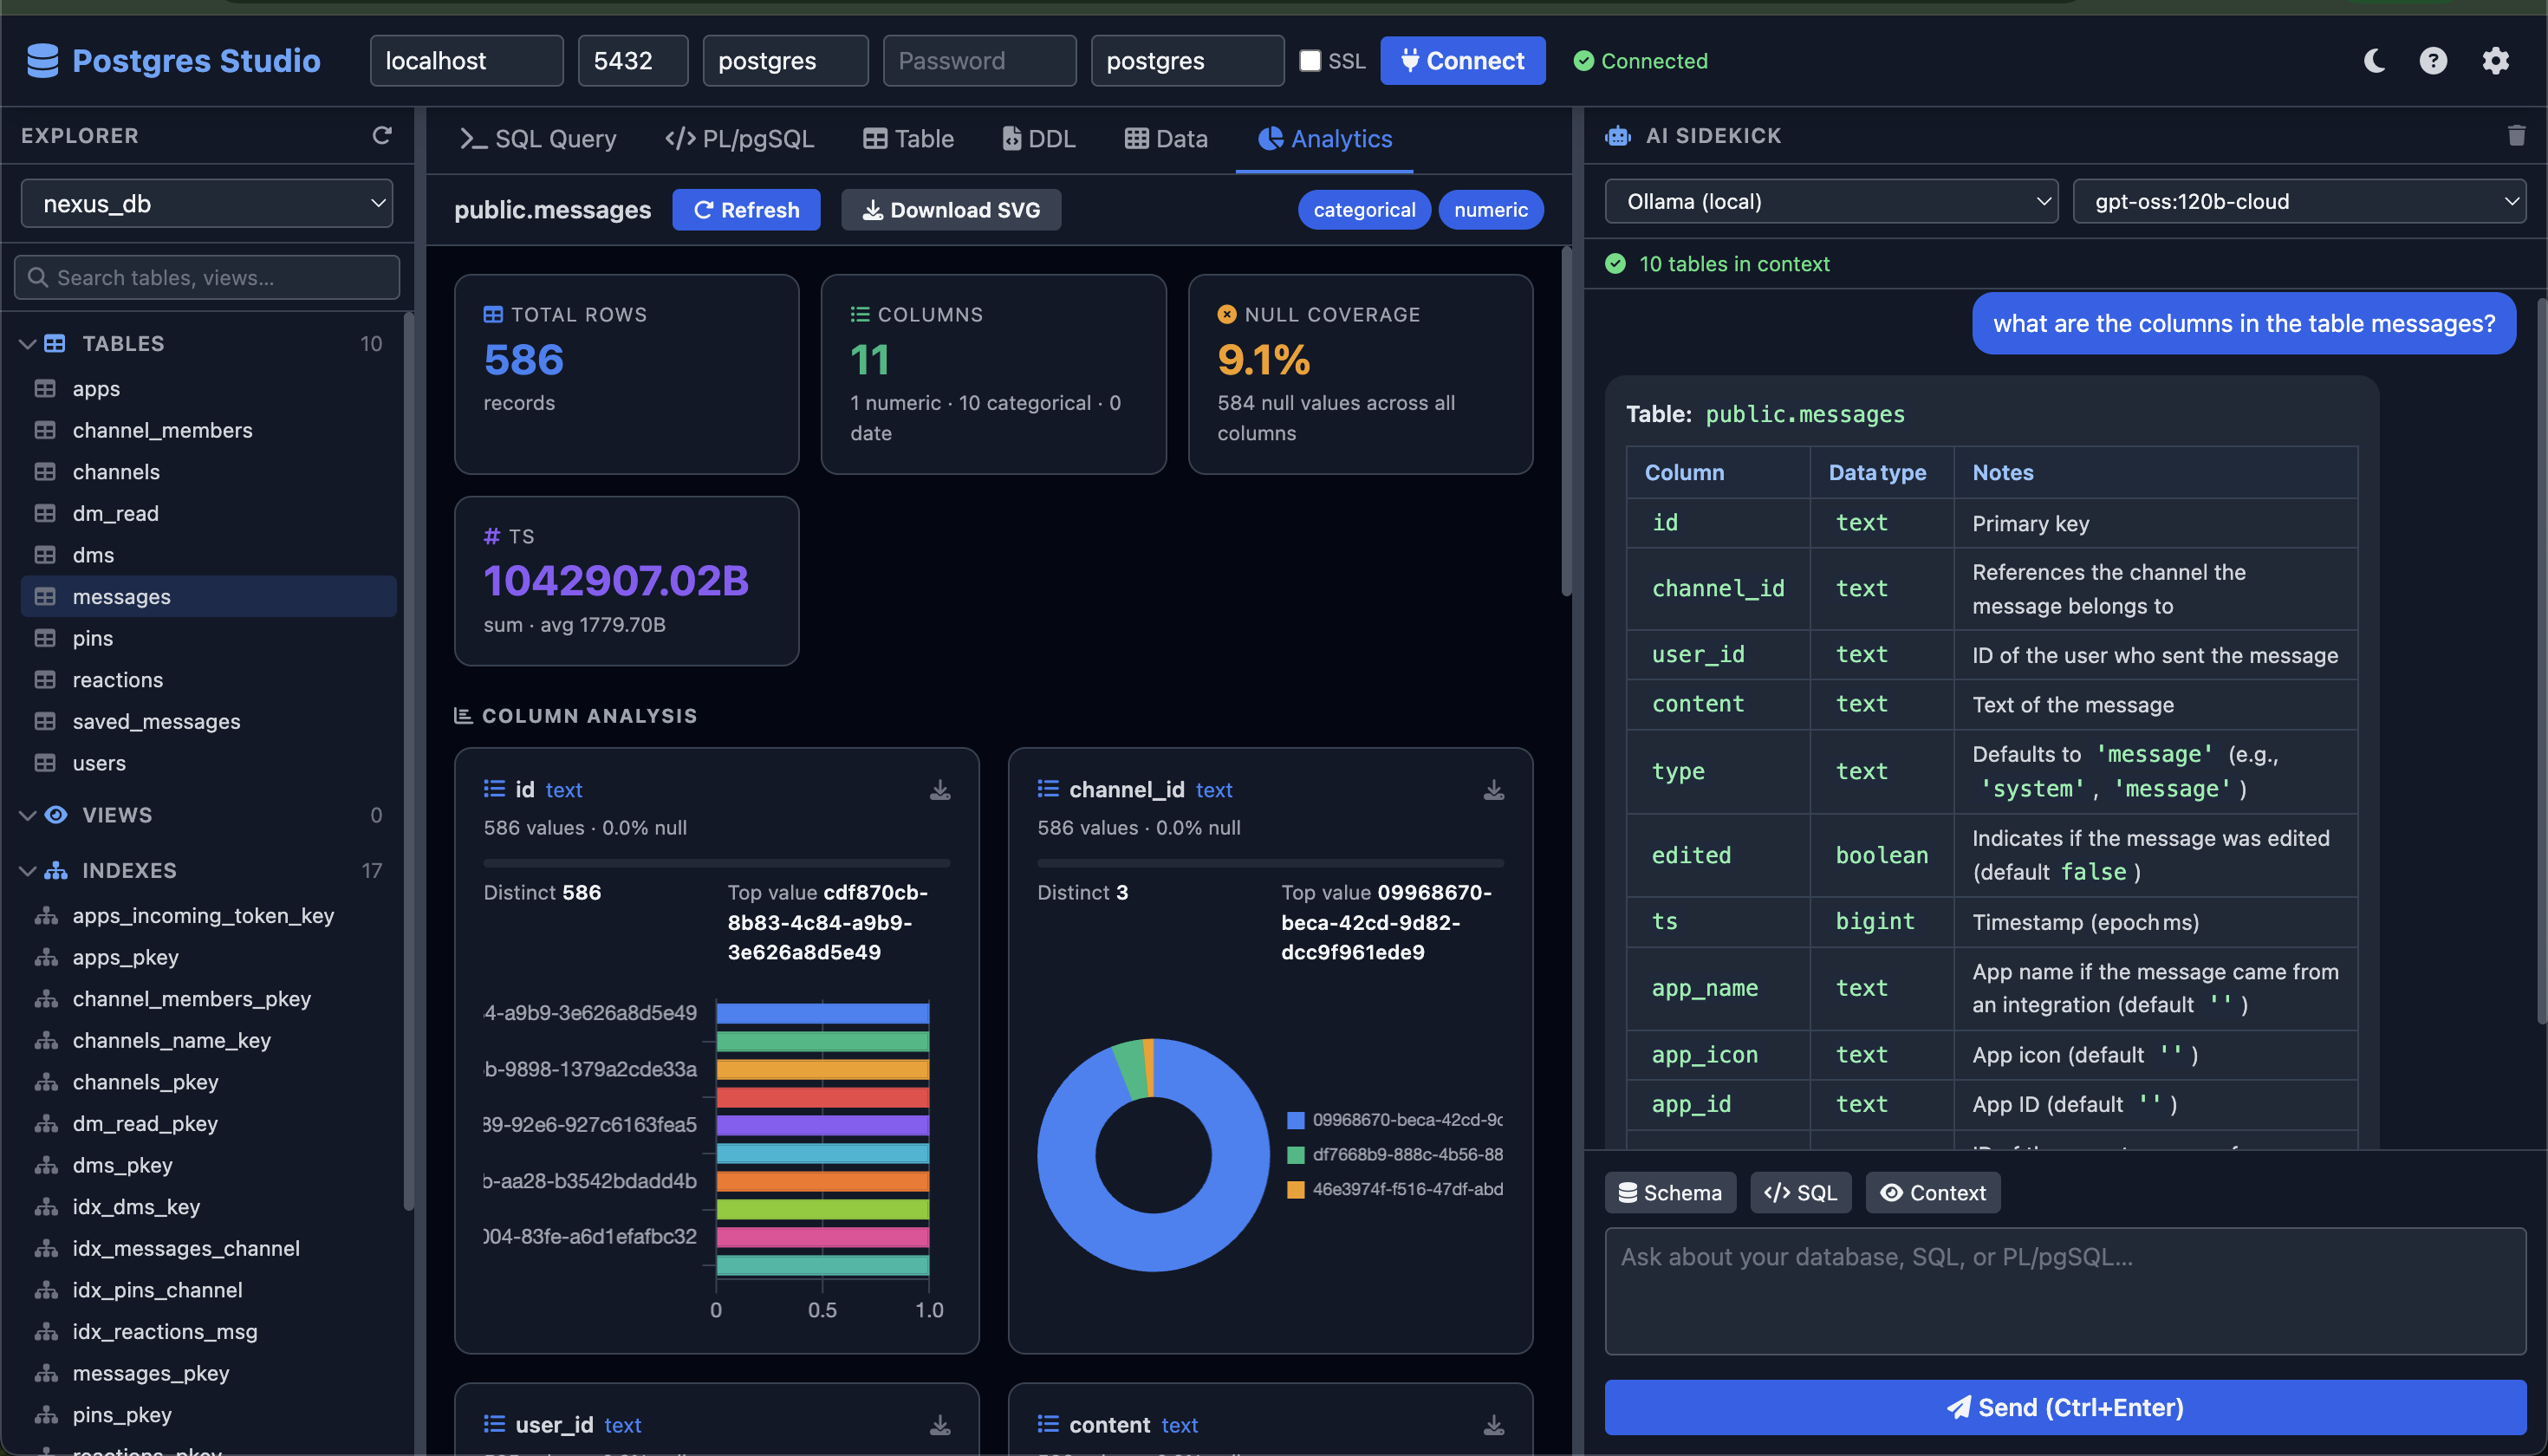2548x1456 pixels.
Task: Download the content column chart
Action: click(x=1493, y=1424)
